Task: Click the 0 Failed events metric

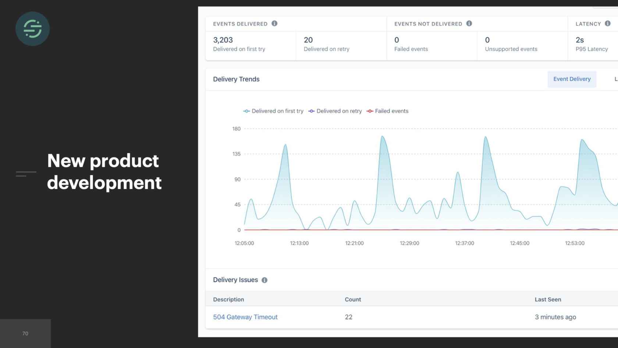Action: 411,44
